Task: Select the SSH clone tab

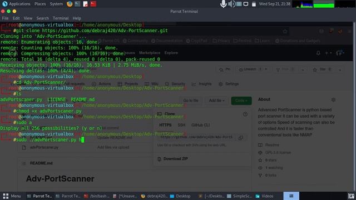Action: (x=181, y=125)
